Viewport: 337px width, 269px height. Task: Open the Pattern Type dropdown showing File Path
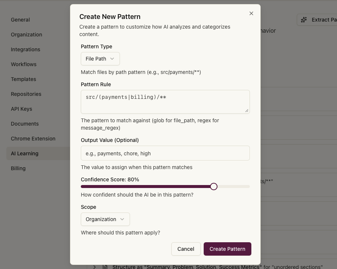click(100, 58)
